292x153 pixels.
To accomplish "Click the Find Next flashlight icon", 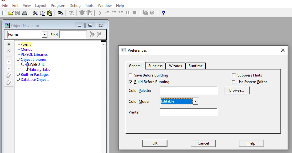I will point(92,34).
